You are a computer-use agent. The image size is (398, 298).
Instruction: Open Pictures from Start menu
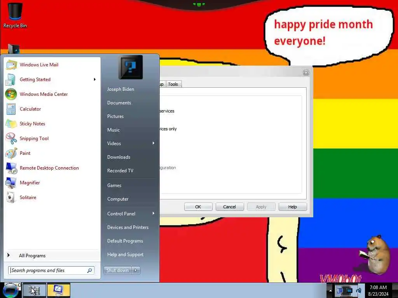tap(115, 116)
